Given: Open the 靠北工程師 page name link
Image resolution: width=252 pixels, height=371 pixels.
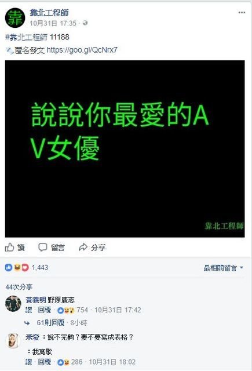Looking at the screenshot, I should pyautogui.click(x=49, y=13).
